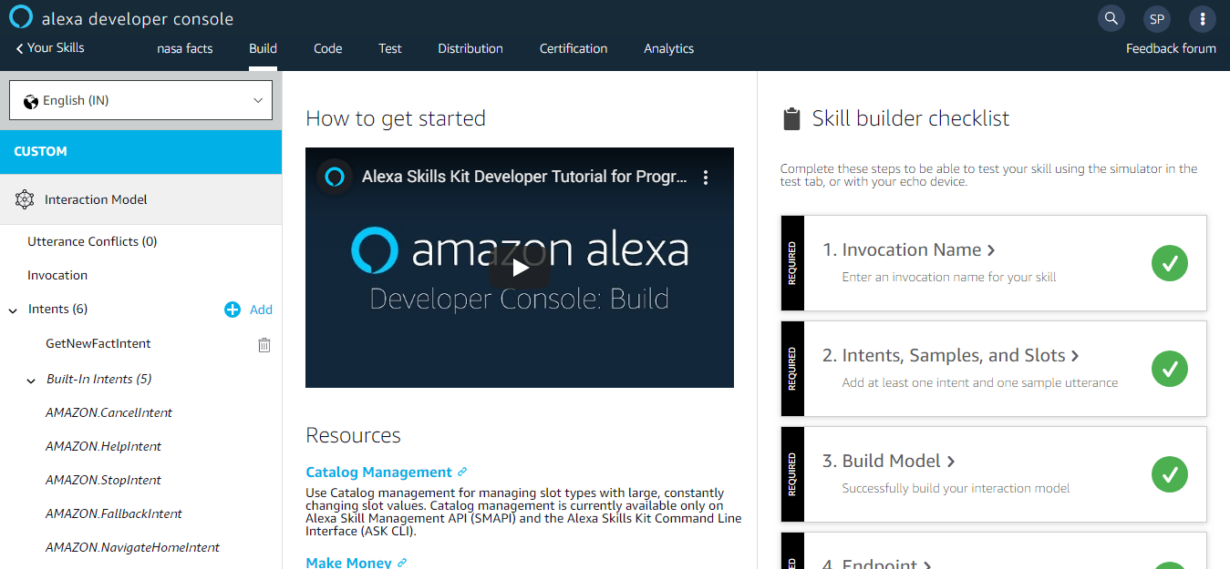Click the Make Money link icon
The width and height of the screenshot is (1230, 569).
(x=402, y=563)
